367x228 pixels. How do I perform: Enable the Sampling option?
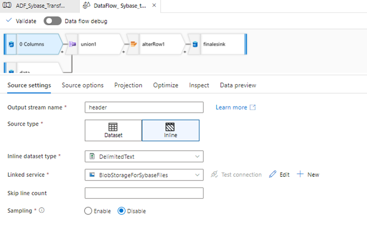[88, 211]
